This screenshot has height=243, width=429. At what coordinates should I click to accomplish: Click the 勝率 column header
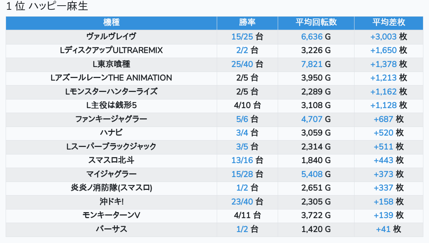coord(247,23)
